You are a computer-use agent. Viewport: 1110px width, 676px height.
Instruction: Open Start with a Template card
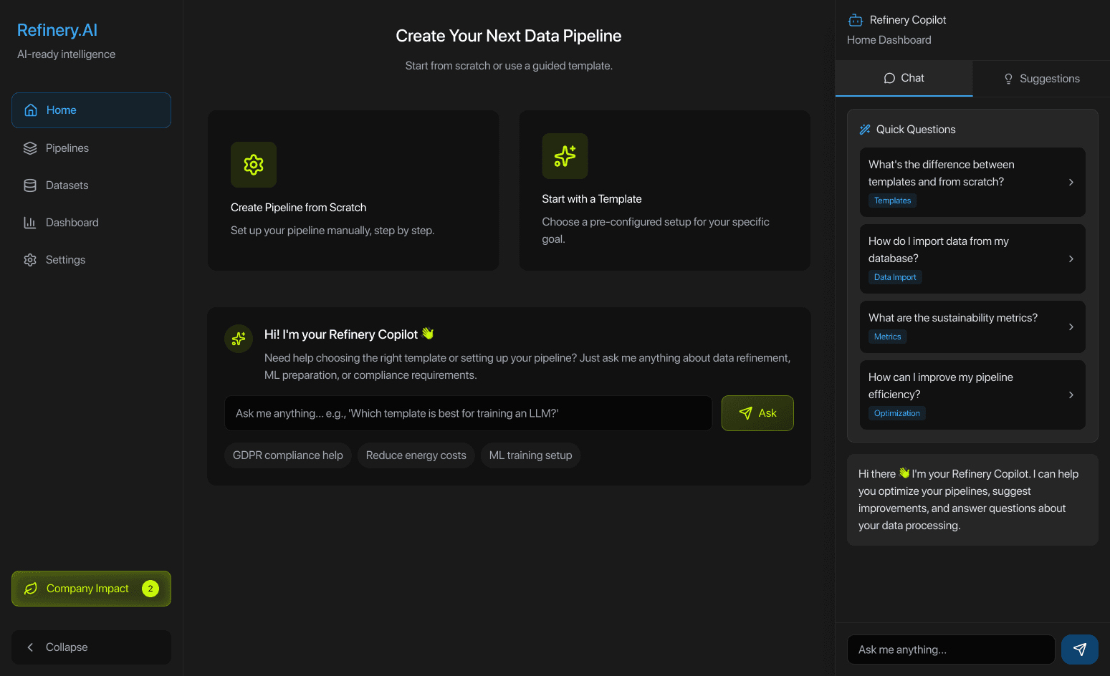(x=665, y=190)
